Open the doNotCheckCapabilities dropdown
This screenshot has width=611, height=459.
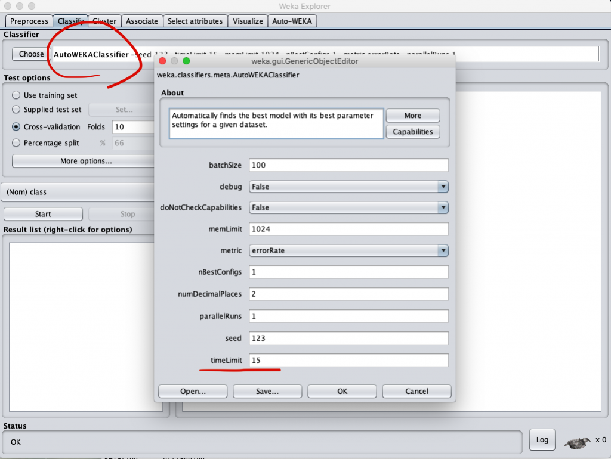348,207
